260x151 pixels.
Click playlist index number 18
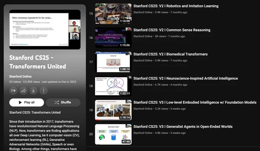point(91,86)
